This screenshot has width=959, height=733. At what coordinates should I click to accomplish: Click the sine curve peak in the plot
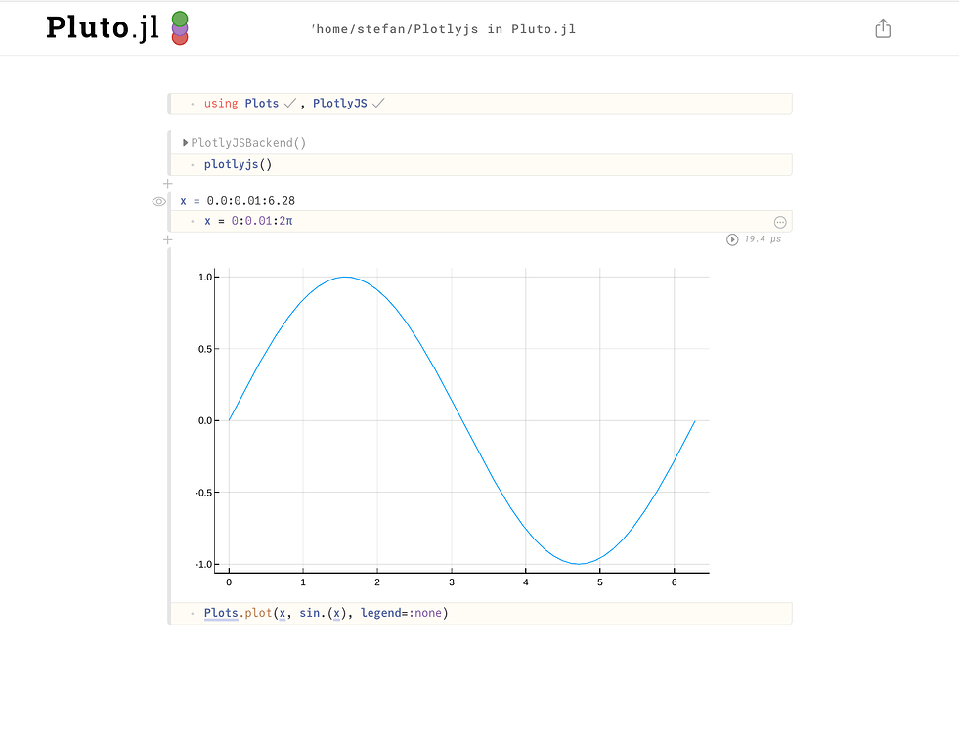click(345, 277)
